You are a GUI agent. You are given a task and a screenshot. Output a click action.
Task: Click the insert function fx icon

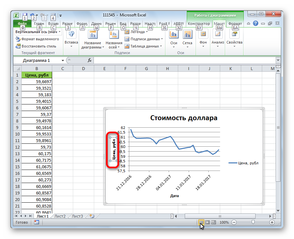coord(89,61)
